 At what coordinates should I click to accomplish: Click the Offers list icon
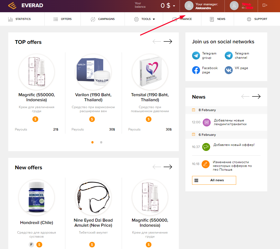point(56,19)
